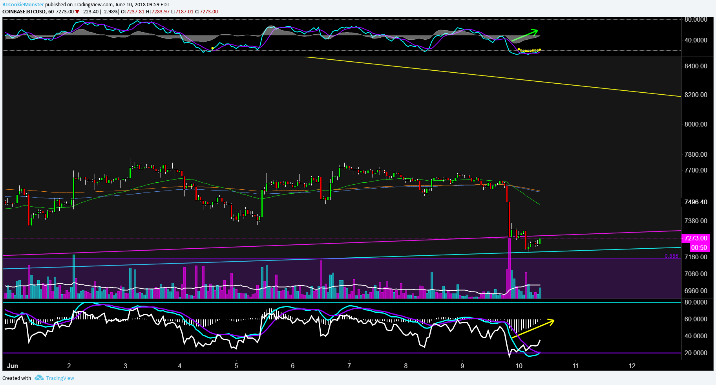
Task: Click the bottom indicator 20.0000 label
Action: pyautogui.click(x=696, y=353)
